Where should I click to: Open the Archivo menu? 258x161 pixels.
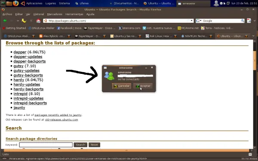click(7, 14)
